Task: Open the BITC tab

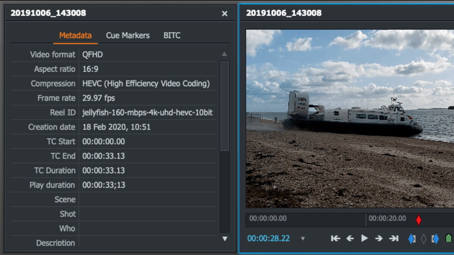Action: (172, 36)
